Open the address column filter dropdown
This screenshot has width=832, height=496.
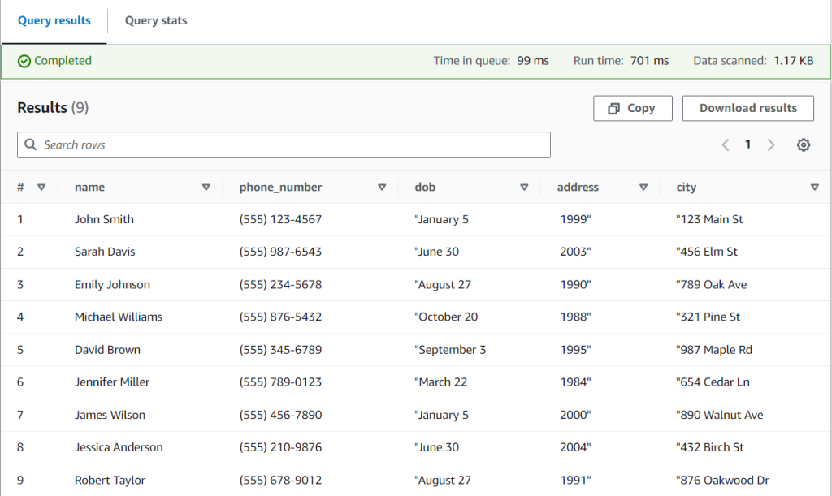click(x=643, y=187)
